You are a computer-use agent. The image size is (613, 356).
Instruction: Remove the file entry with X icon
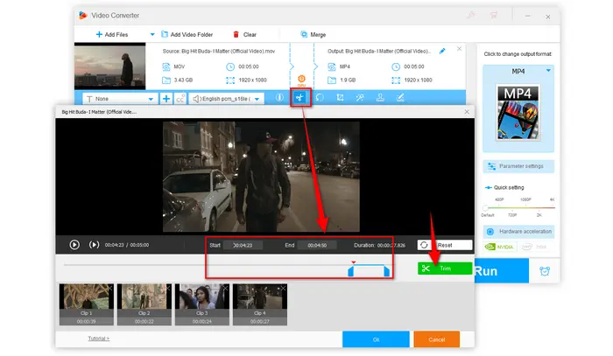coord(460,49)
